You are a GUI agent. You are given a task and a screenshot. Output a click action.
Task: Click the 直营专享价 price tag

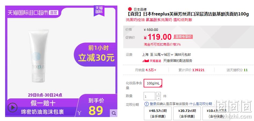tap(183, 37)
